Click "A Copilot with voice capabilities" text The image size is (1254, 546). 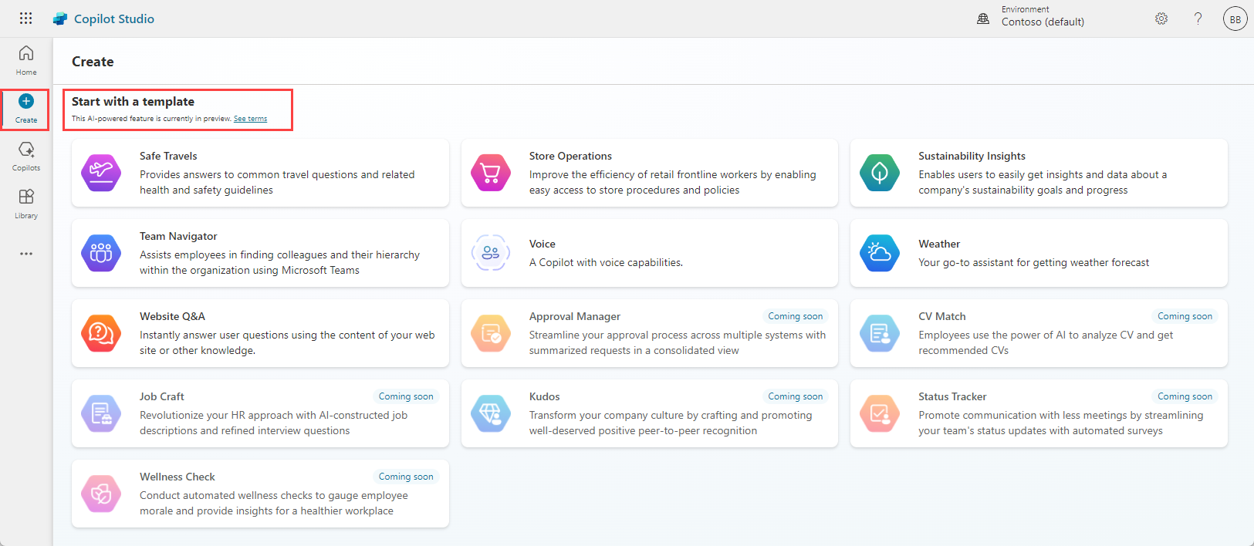(x=606, y=262)
